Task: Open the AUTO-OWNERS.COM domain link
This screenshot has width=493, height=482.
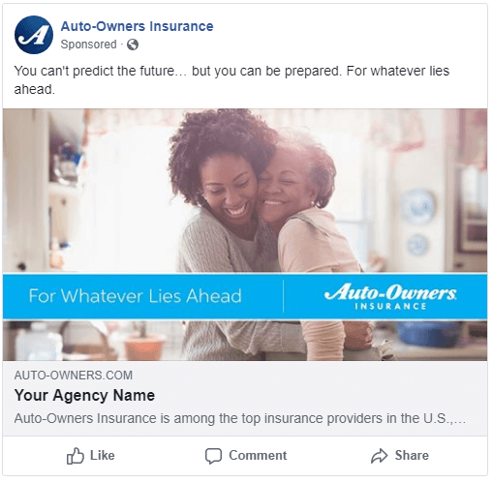Action: [x=74, y=376]
